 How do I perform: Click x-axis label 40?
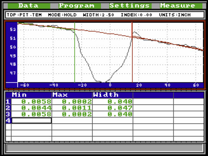pyautogui.click(x=167, y=85)
